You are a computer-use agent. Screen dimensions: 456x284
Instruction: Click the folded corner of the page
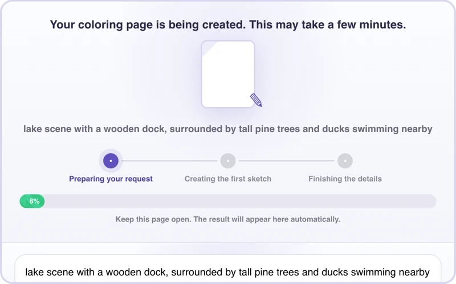[x=208, y=48]
